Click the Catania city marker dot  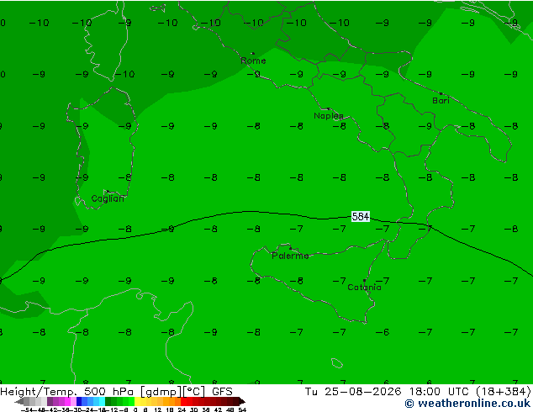click(364, 281)
